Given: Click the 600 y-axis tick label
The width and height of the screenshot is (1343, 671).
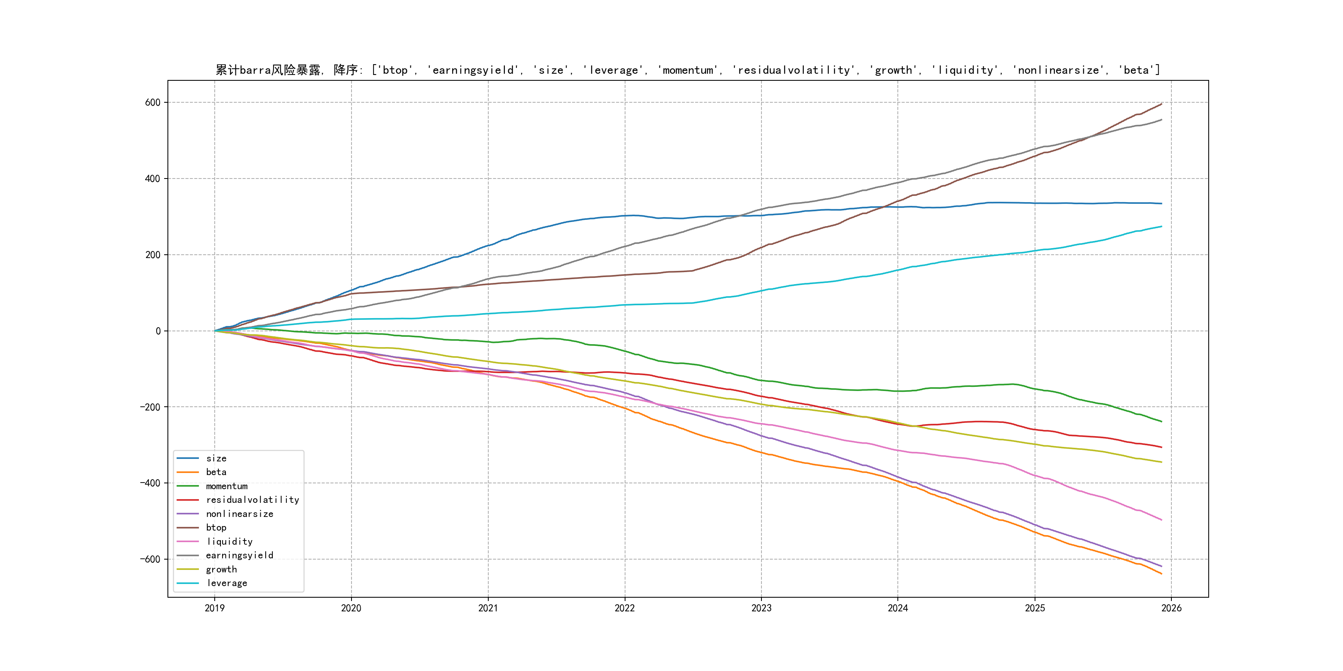Looking at the screenshot, I should tap(153, 103).
